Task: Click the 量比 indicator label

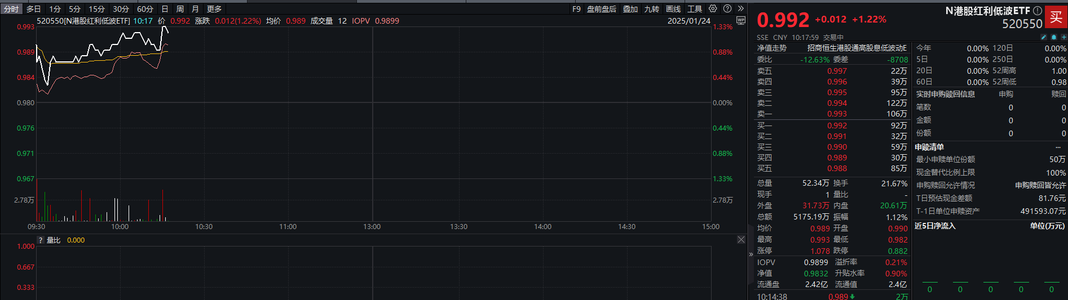Action: (54, 240)
